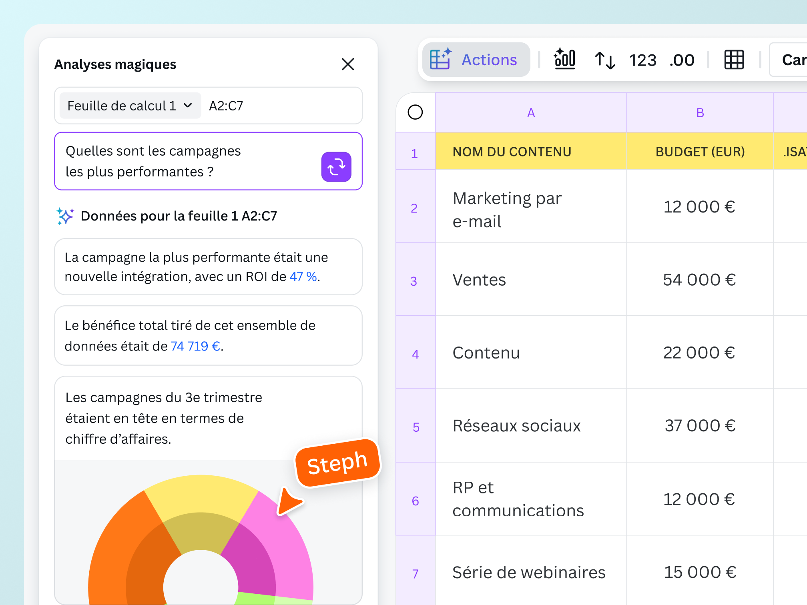Select row 2 header
Screen dimensions: 807x605
point(415,206)
